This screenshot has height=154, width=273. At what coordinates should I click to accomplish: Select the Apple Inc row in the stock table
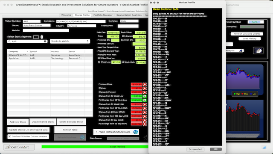(x=50, y=58)
